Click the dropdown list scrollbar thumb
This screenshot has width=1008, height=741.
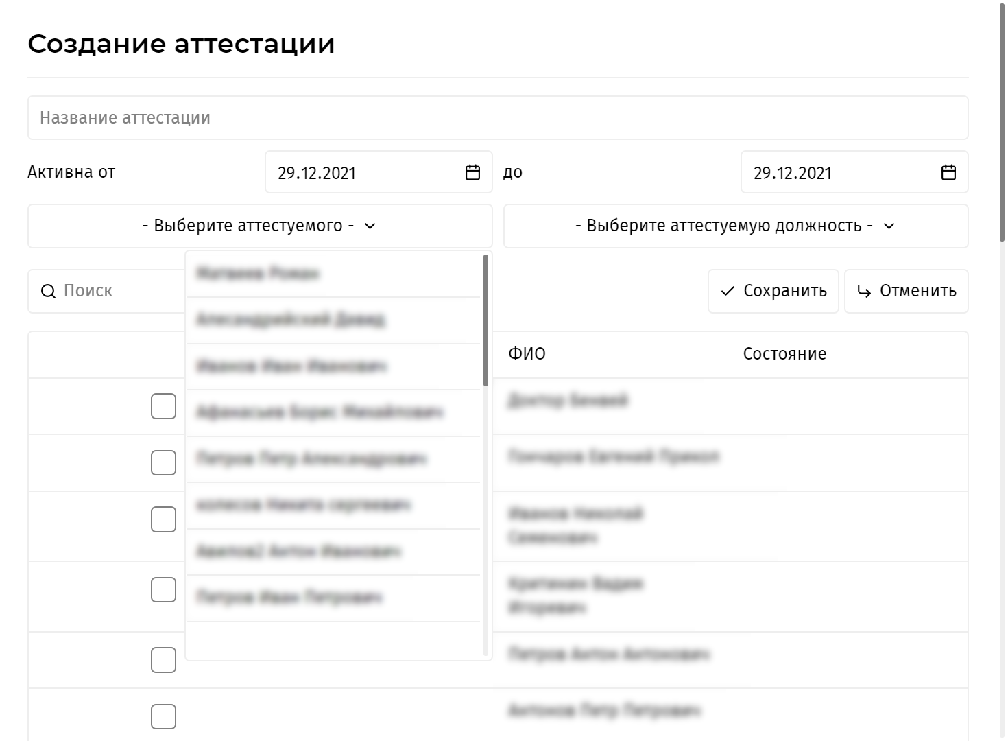486,320
